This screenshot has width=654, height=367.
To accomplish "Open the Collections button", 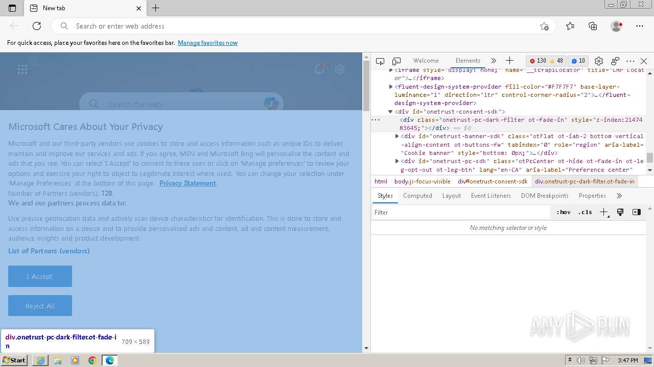I will click(x=593, y=26).
